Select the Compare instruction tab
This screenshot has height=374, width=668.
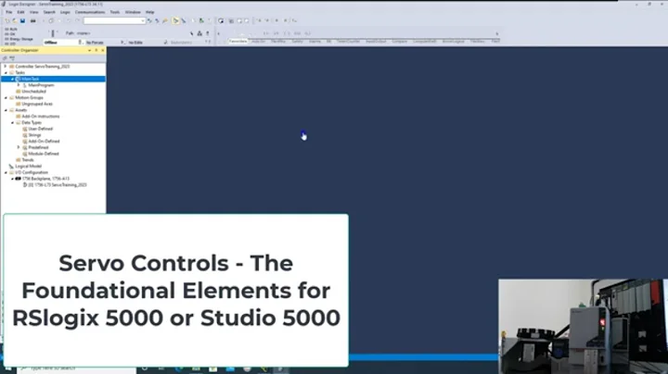[400, 42]
